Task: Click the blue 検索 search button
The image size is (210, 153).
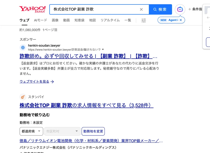Action: (160, 9)
